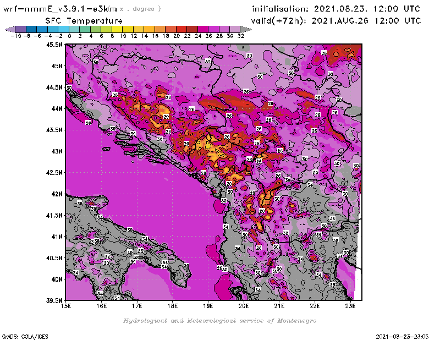Click the latitude label '43N'
This screenshot has width=440, height=340.
click(57, 151)
